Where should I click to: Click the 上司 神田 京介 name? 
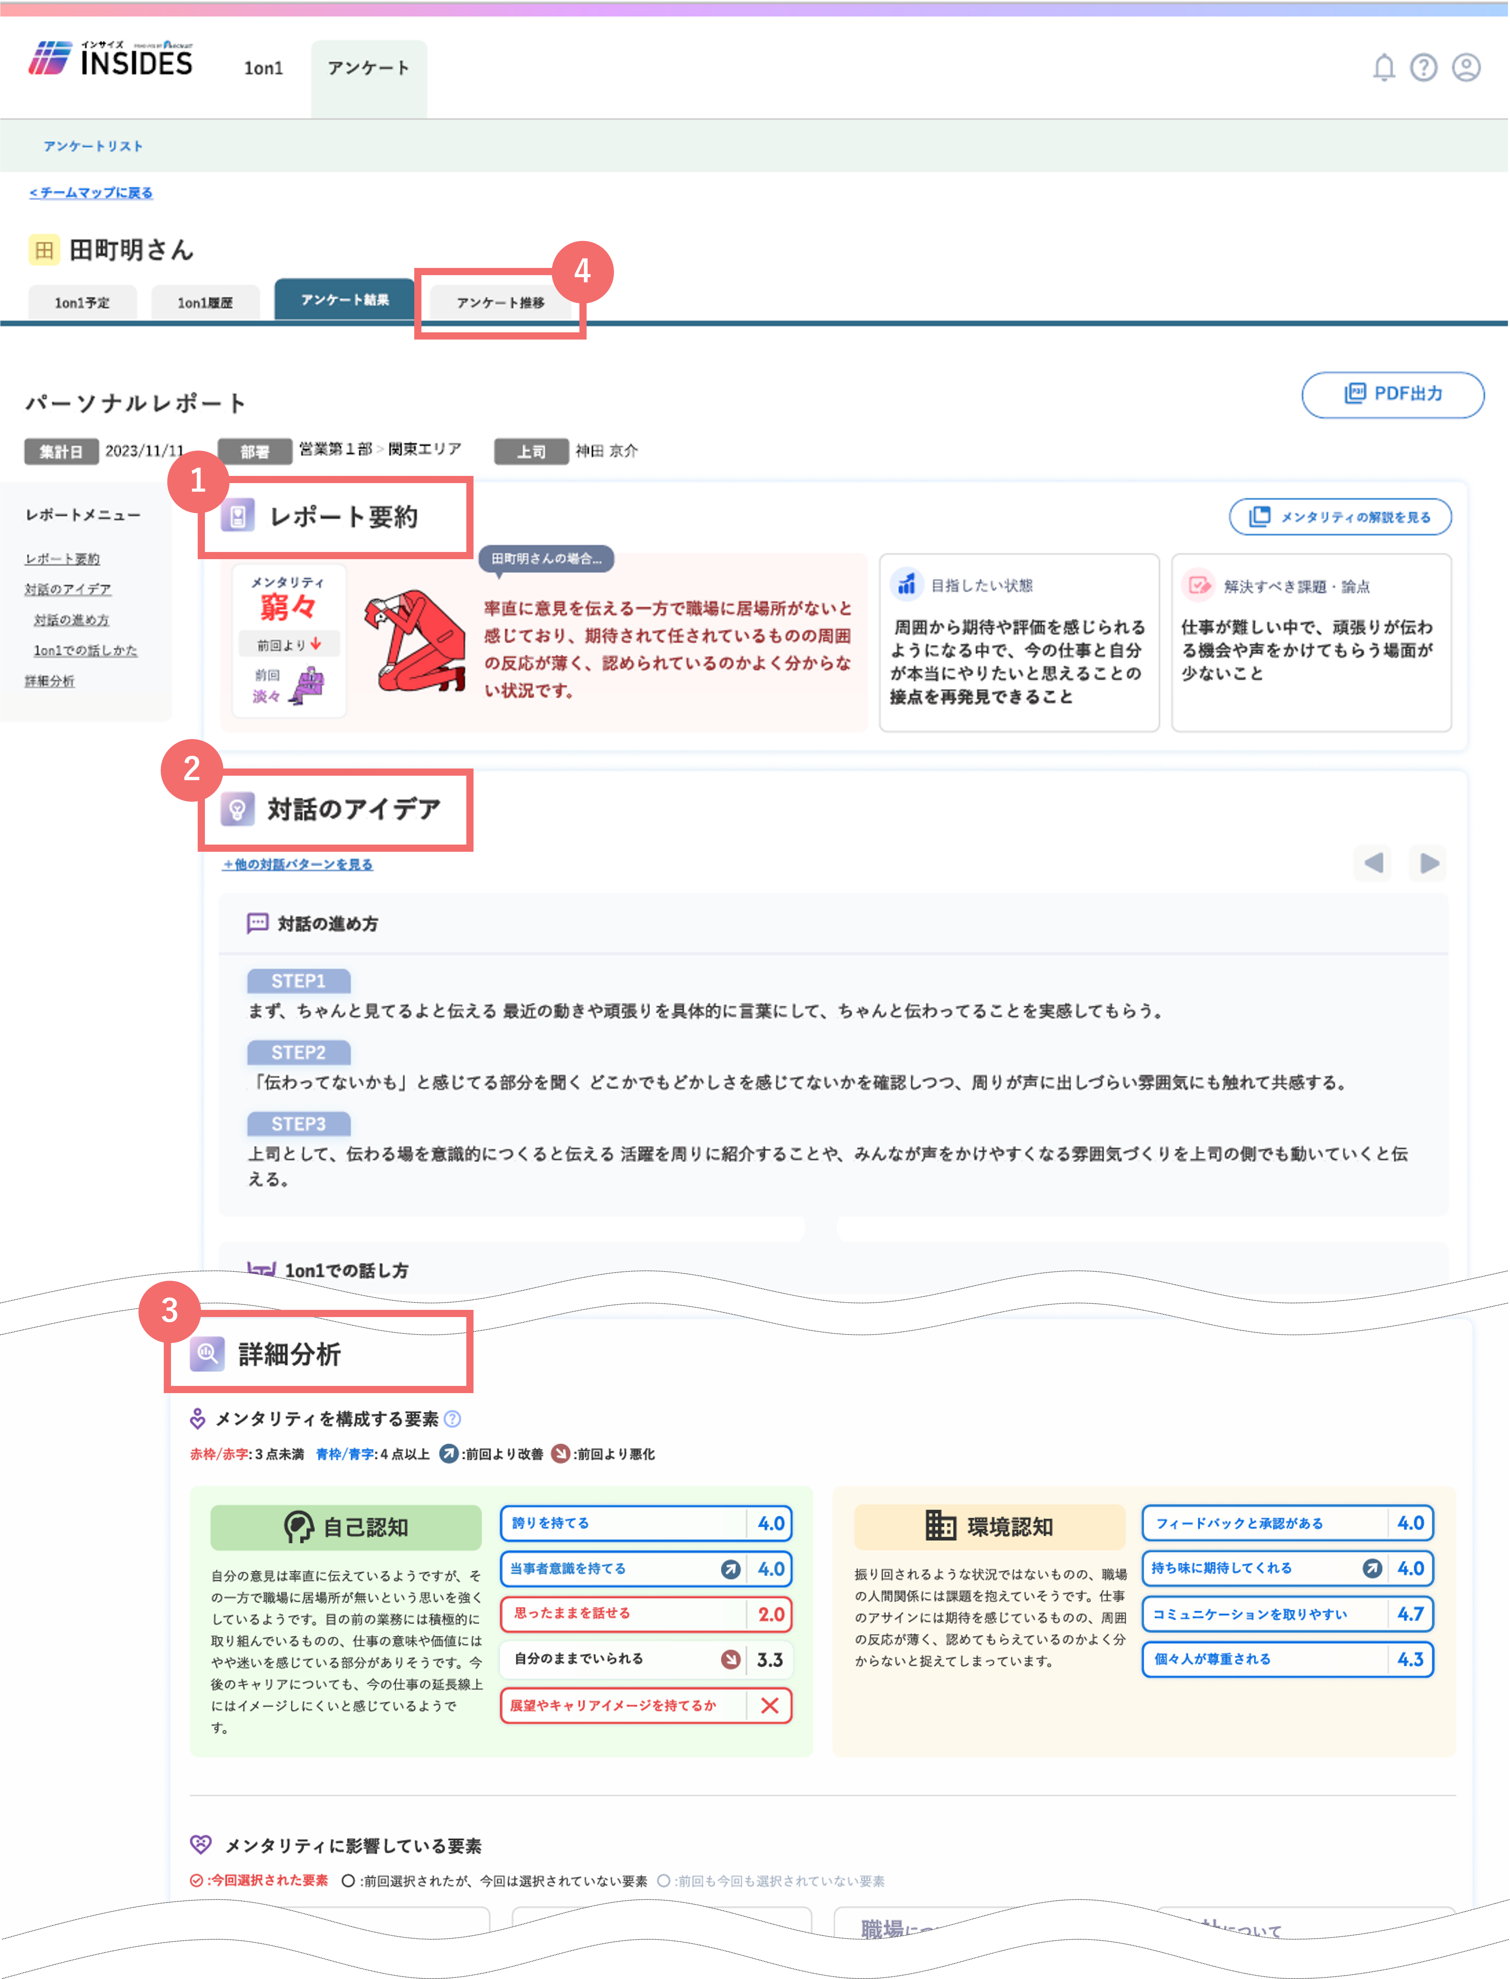tap(607, 451)
